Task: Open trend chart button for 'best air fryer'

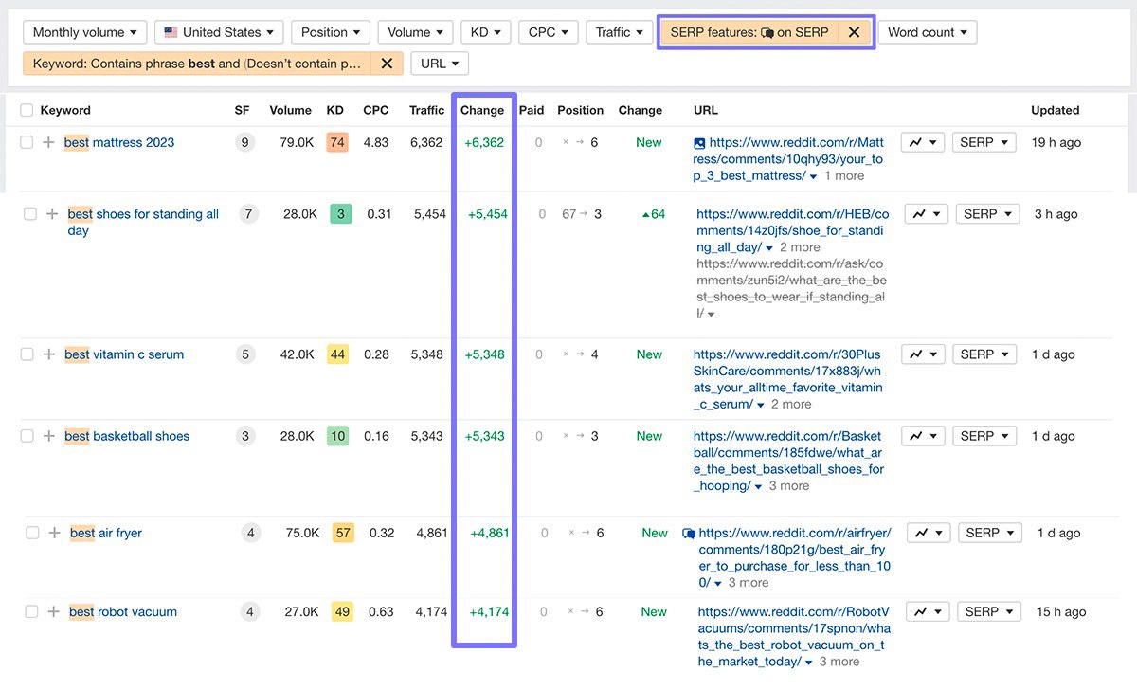Action: coord(929,533)
